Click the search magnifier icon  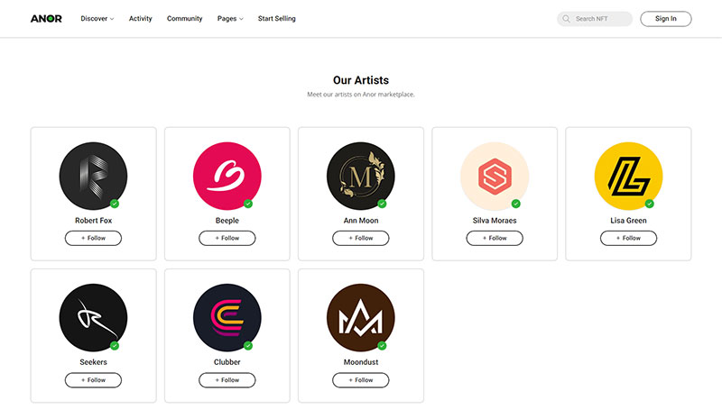tap(566, 19)
